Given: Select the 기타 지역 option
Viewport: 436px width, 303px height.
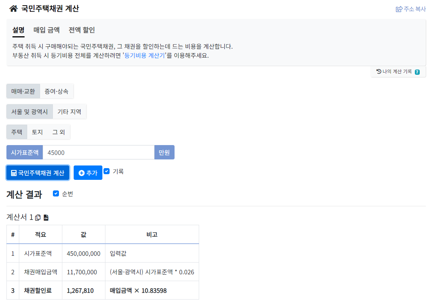Looking at the screenshot, I should point(70,111).
